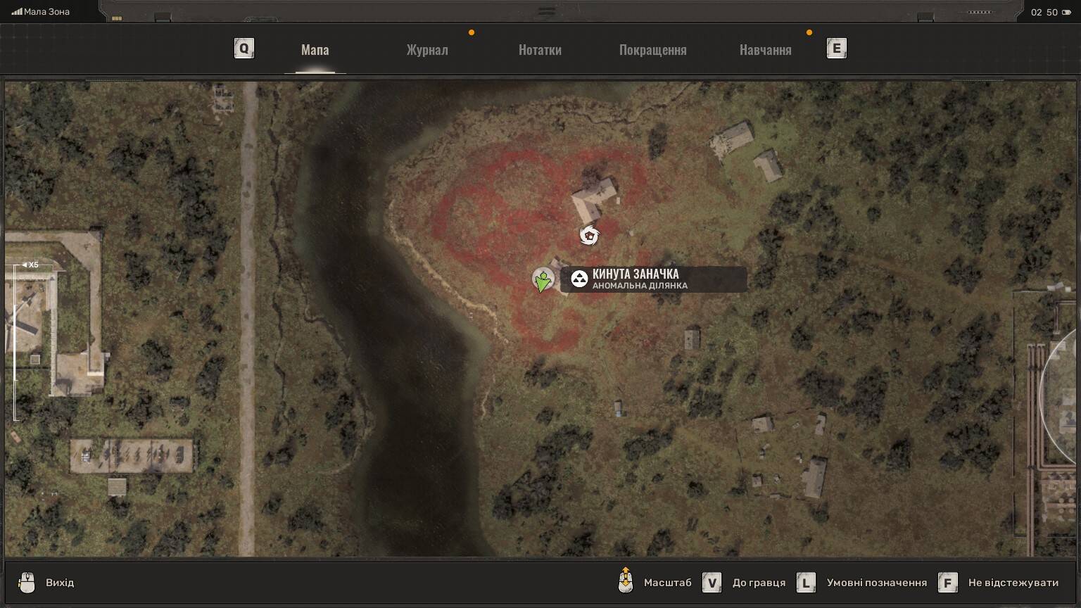The width and height of the screenshot is (1081, 608).
Task: Open the Покращення tab
Action: [652, 50]
